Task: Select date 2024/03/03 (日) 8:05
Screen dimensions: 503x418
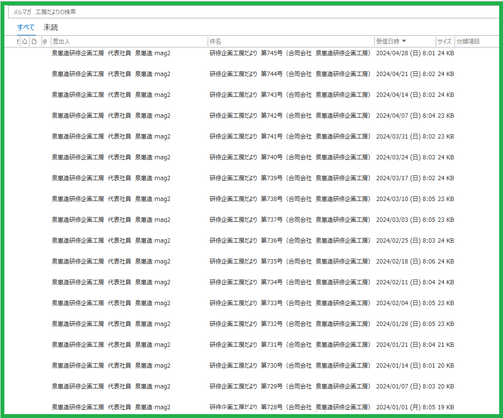Action: (406, 220)
